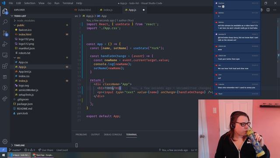Open the editor More Actions ellipsis

[275, 10]
